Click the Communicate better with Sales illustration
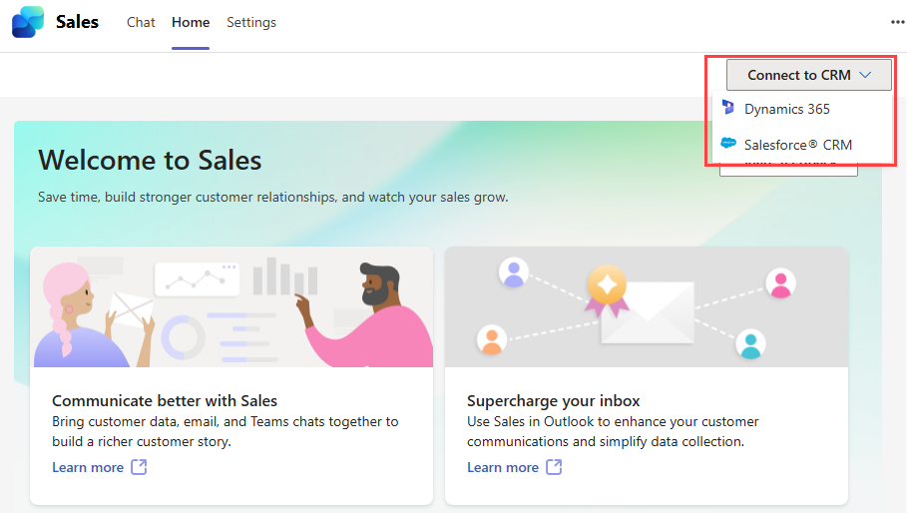Screen dimensions: 907x513 pos(231,307)
